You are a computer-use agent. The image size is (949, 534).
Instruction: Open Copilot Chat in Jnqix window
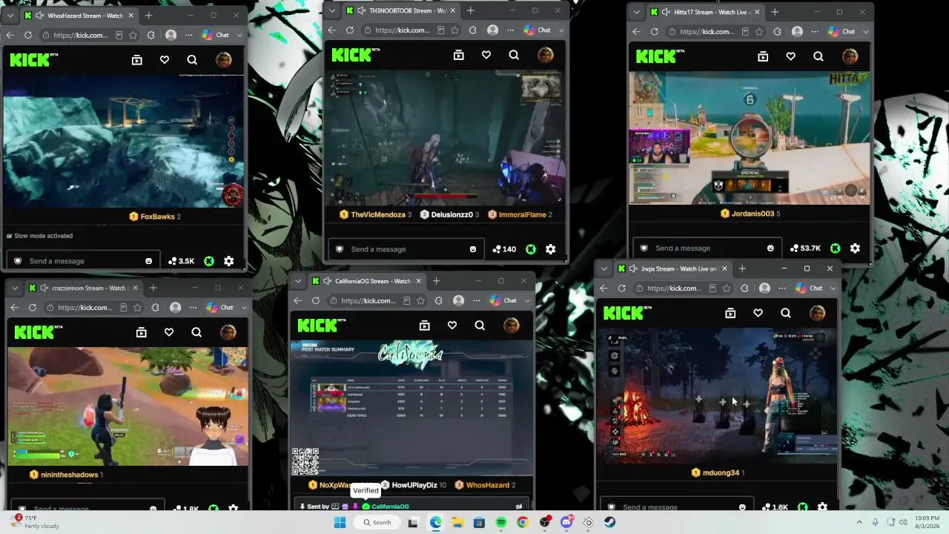809,288
